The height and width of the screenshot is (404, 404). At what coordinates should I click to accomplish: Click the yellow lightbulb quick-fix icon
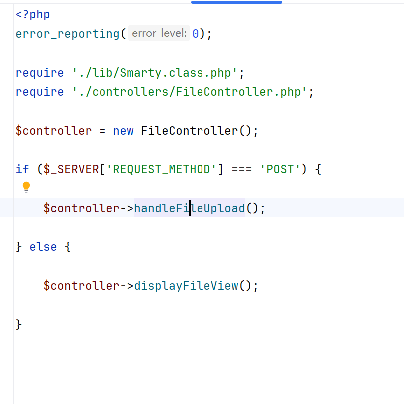pos(26,187)
